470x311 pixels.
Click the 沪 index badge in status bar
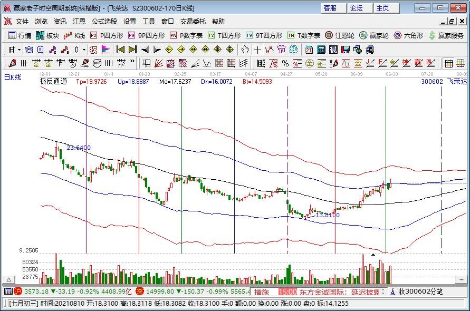(18, 291)
